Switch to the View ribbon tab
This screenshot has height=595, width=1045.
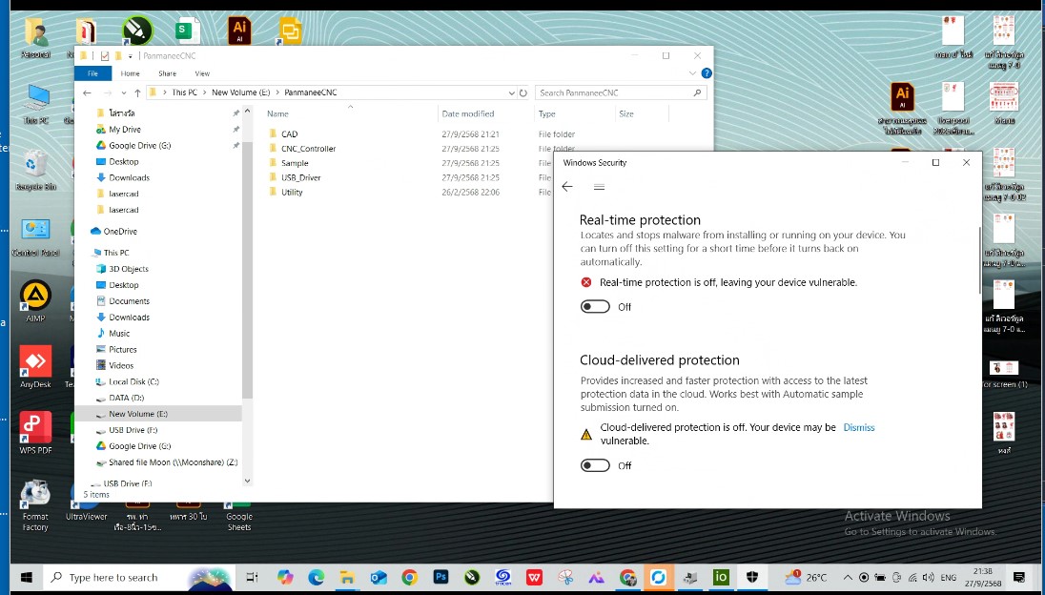(x=202, y=73)
